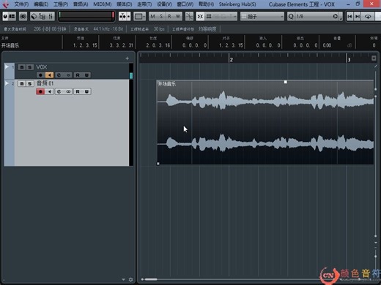
Task: Open the 编辑(E) menu
Action: [x=41, y=4]
